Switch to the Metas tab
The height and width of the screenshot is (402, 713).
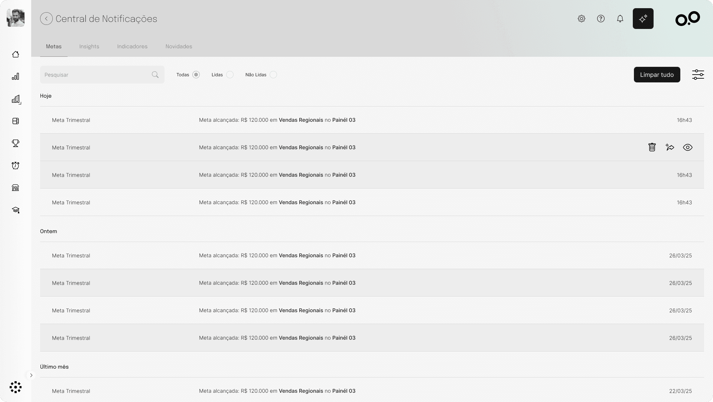(54, 46)
